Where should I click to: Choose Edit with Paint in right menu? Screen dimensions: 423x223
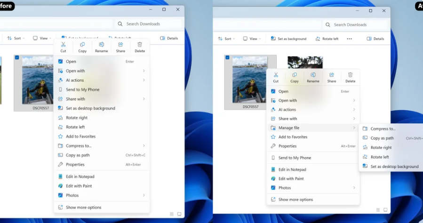click(x=313, y=178)
